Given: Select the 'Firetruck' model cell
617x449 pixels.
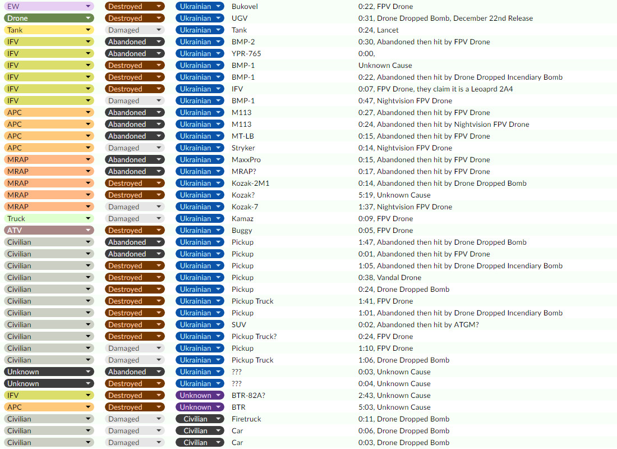Looking at the screenshot, I should click(246, 419).
